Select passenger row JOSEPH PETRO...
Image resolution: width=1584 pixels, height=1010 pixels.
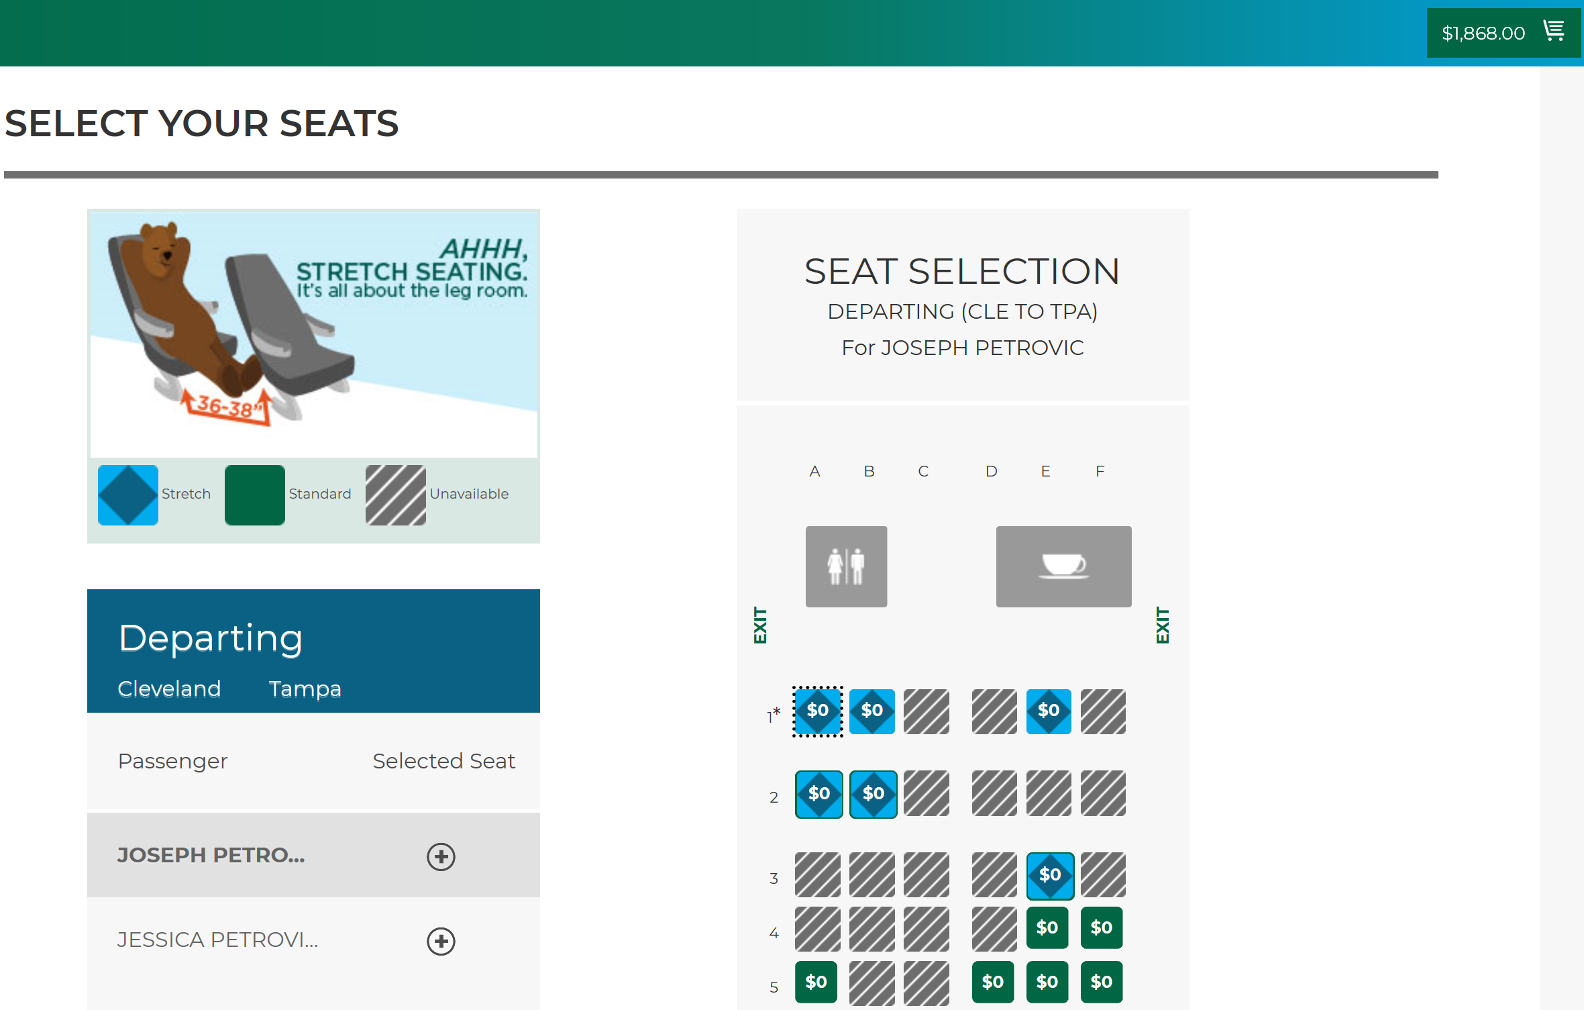[x=313, y=856]
